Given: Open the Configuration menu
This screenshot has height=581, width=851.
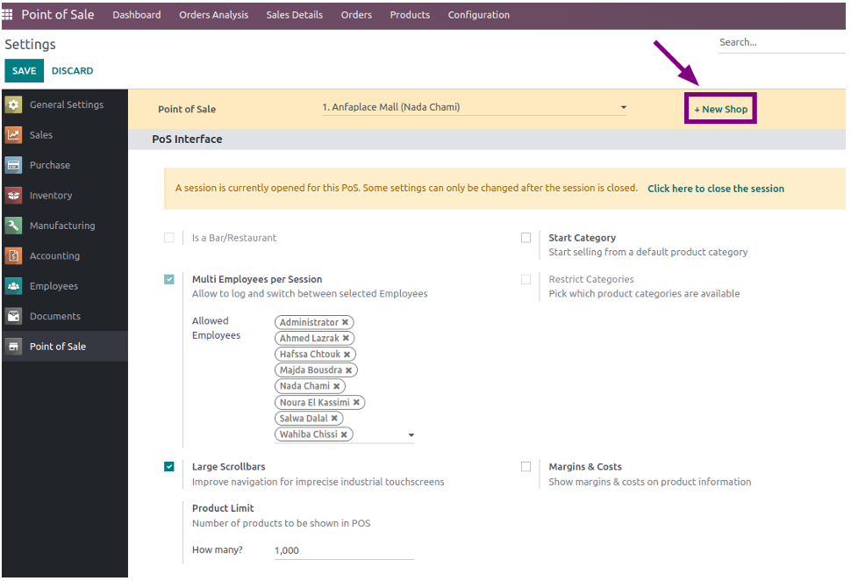Looking at the screenshot, I should (479, 15).
